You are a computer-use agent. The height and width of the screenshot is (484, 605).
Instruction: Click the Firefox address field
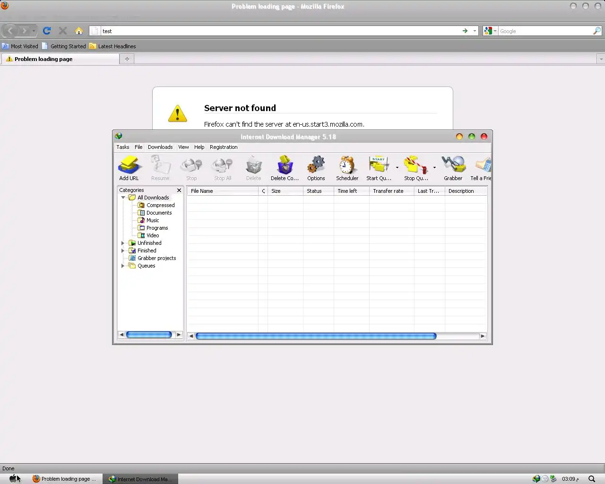pos(280,31)
